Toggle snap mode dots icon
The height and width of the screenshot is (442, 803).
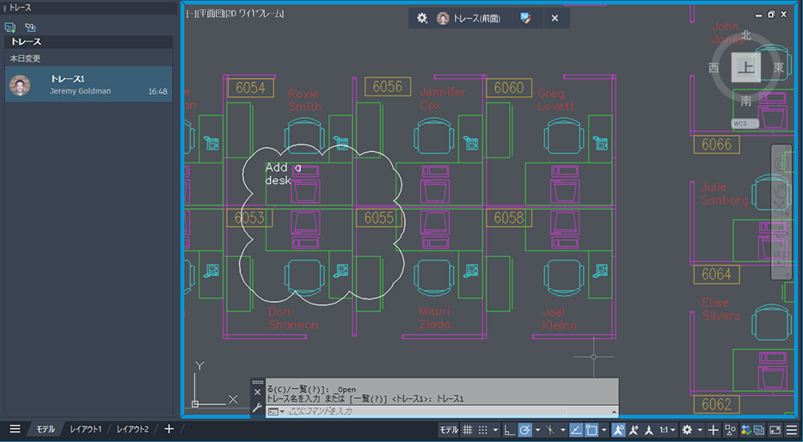click(482, 430)
